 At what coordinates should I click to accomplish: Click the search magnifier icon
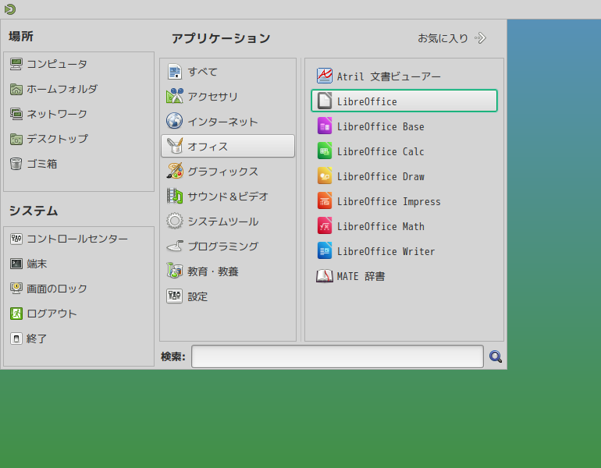coord(495,356)
